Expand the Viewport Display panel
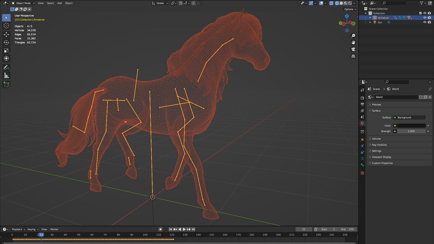Screen dimensions: 434x244 (399, 157)
